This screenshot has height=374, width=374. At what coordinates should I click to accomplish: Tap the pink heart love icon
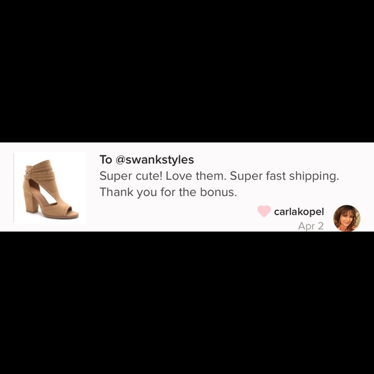click(264, 211)
